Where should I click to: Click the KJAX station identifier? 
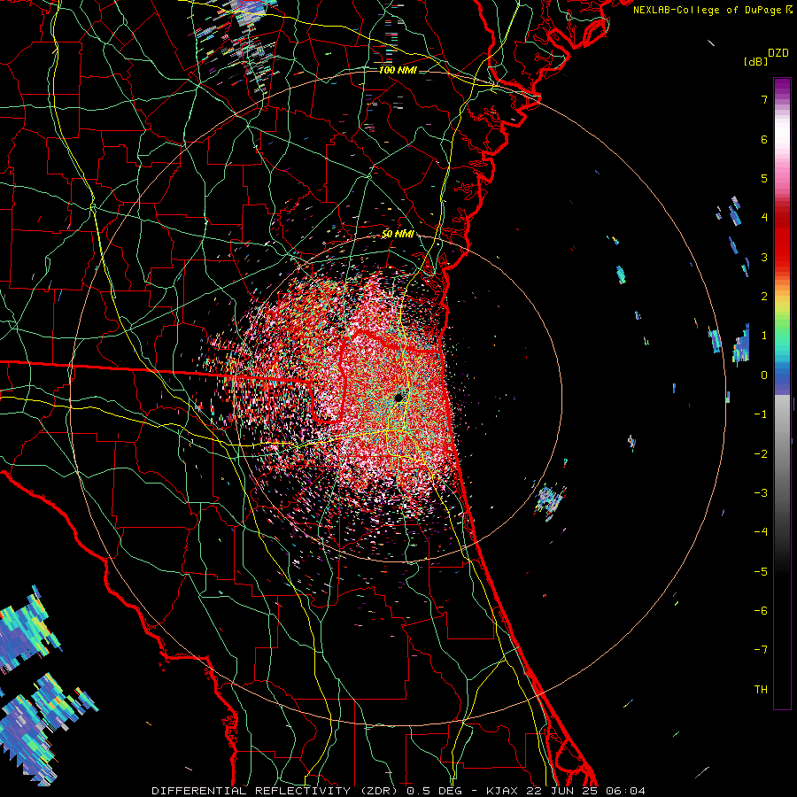tap(502, 791)
